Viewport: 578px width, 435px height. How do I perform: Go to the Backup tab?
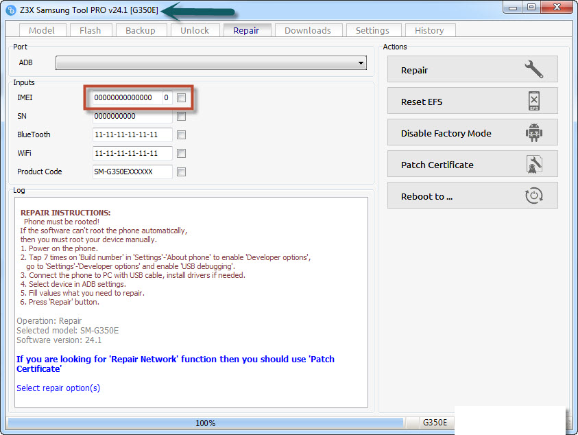[x=141, y=30]
